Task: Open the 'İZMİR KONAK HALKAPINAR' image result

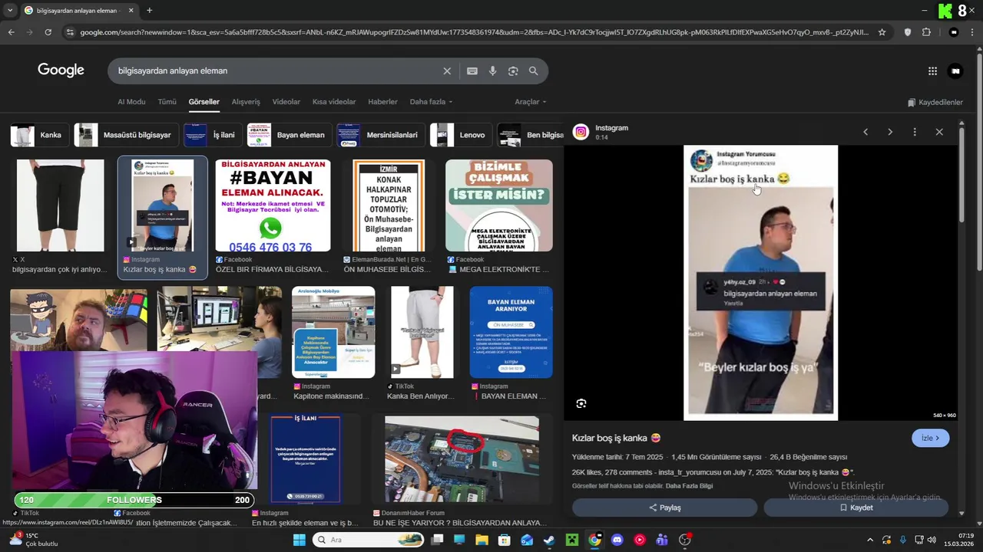Action: click(x=389, y=205)
